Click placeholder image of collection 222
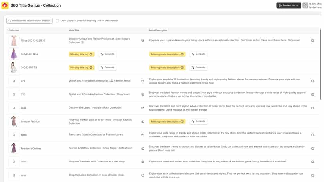The height and width of the screenshot is (182, 324). (x=14, y=81)
